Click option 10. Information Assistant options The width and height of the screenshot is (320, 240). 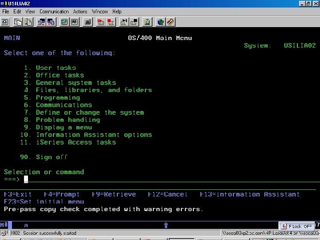[86, 135]
